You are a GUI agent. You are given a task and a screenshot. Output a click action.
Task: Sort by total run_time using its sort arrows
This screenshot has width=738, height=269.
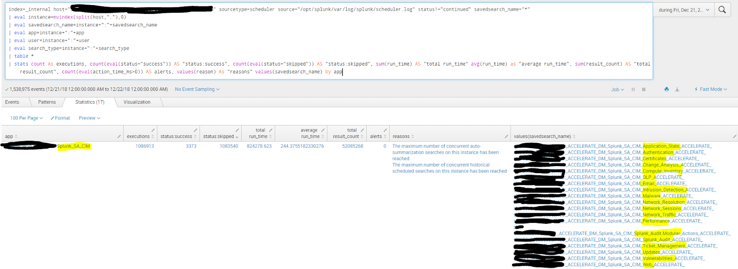[x=271, y=137]
